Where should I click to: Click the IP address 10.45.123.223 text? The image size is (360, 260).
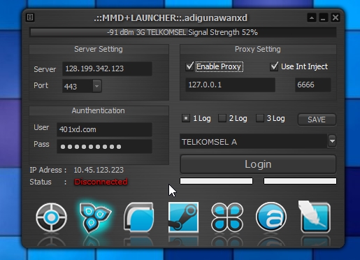[99, 170]
